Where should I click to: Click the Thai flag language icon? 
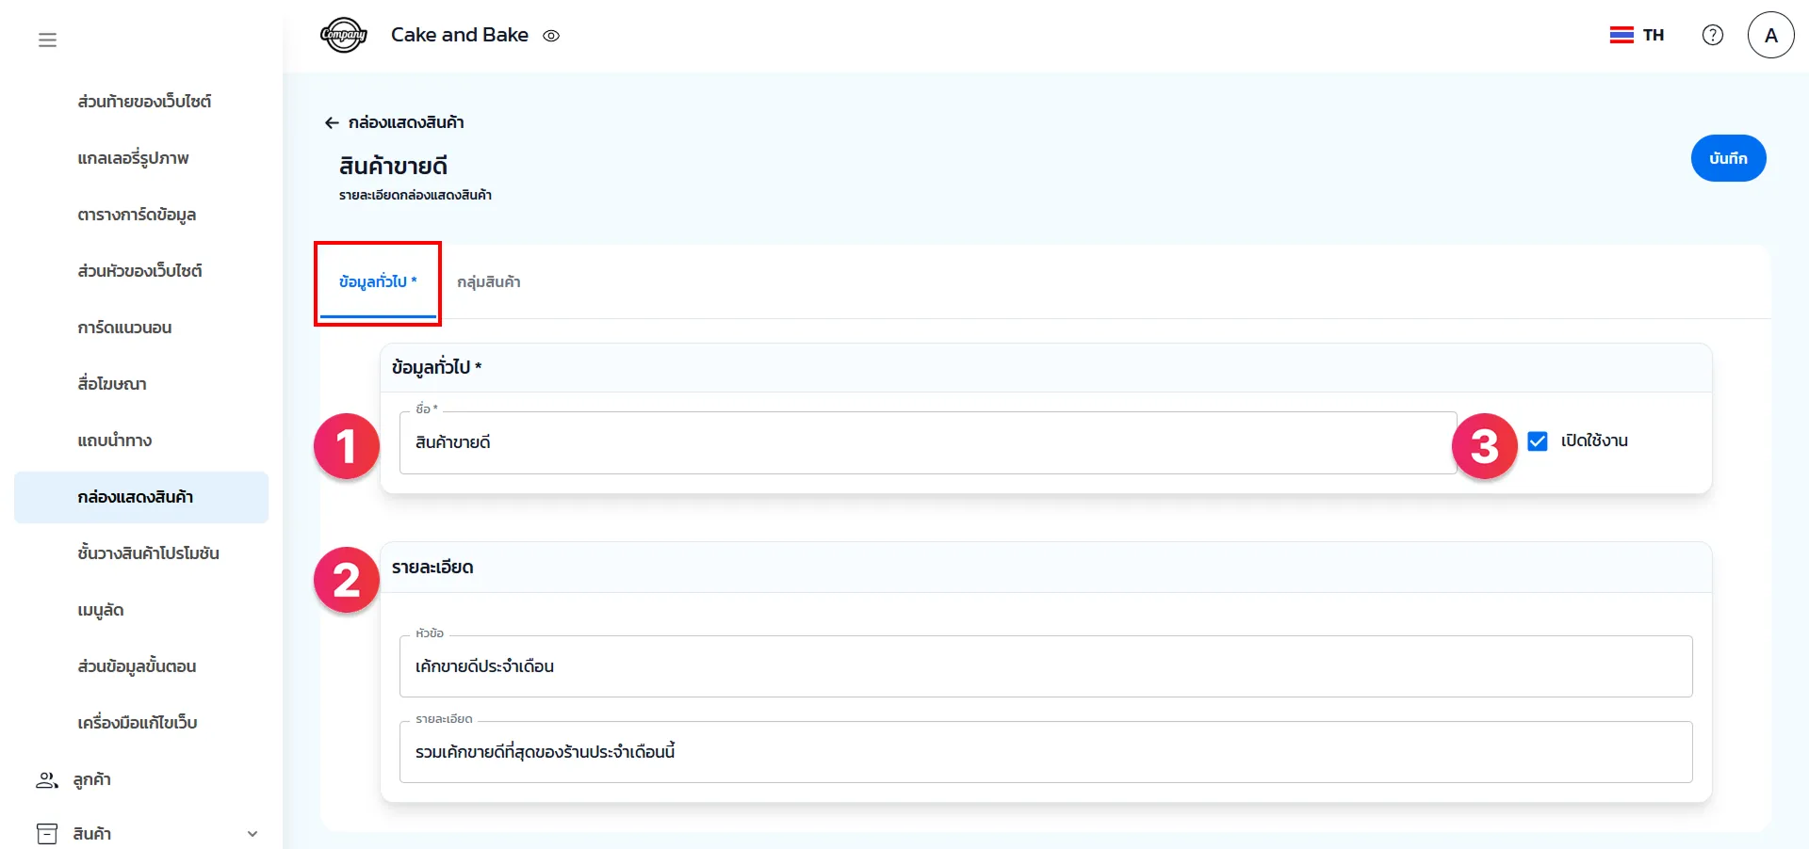click(x=1621, y=35)
